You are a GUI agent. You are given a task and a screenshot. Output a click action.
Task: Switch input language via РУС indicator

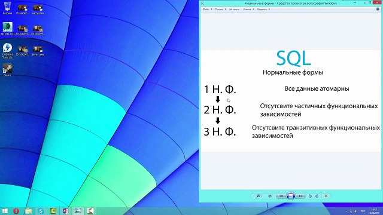[363, 211]
